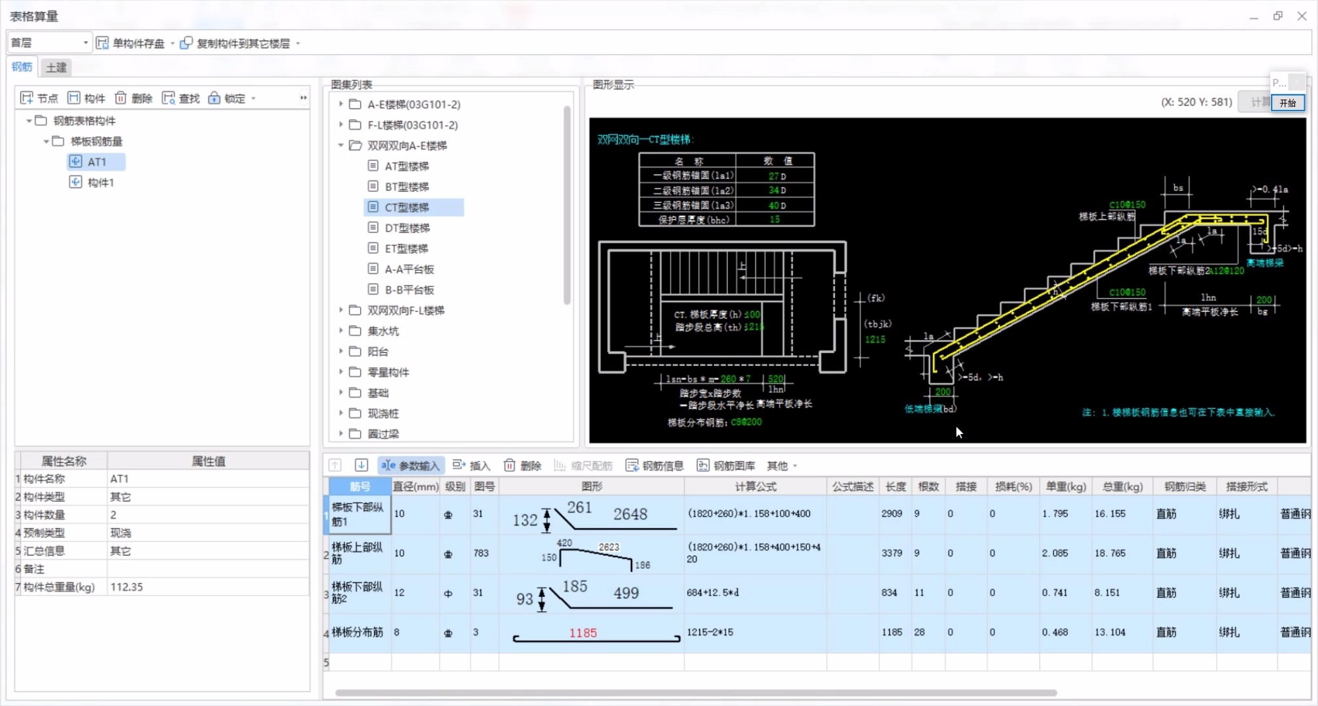Select CT型楼梯 in the atlas list
The image size is (1318, 706).
[413, 207]
